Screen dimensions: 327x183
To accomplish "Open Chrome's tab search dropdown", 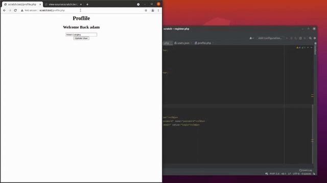I will pos(138,4).
